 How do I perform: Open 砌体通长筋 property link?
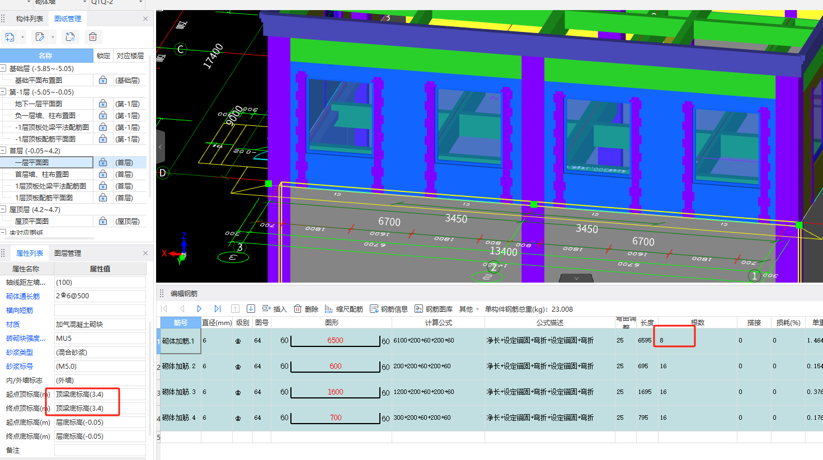coord(23,296)
